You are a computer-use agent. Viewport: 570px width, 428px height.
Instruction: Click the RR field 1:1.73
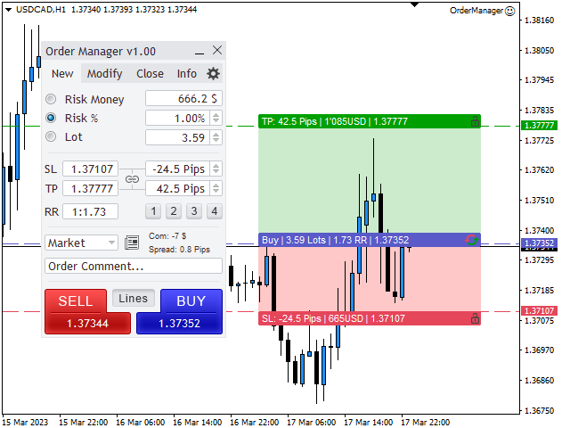pos(91,211)
